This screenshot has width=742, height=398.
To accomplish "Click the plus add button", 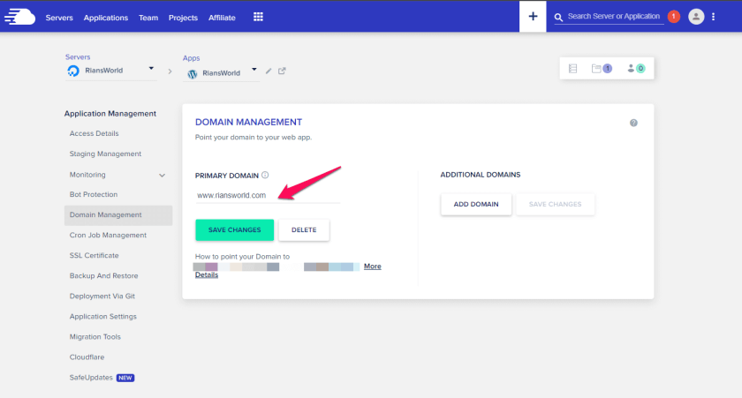I will [533, 17].
